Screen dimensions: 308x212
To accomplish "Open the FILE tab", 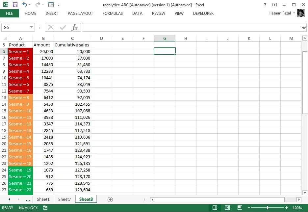I will [x=10, y=13].
